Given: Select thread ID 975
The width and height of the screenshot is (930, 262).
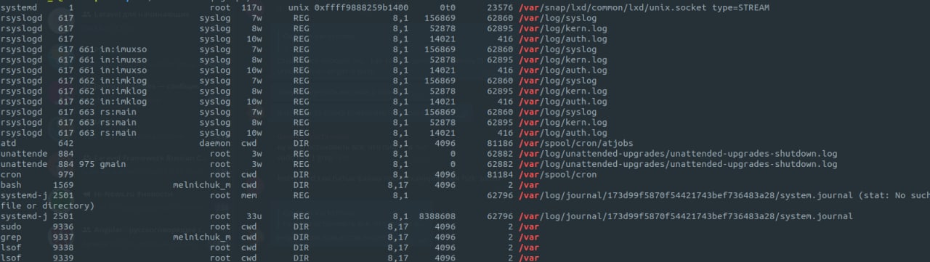Looking at the screenshot, I should (x=86, y=164).
